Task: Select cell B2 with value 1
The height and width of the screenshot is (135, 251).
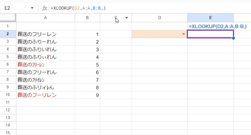Action: click(87, 34)
